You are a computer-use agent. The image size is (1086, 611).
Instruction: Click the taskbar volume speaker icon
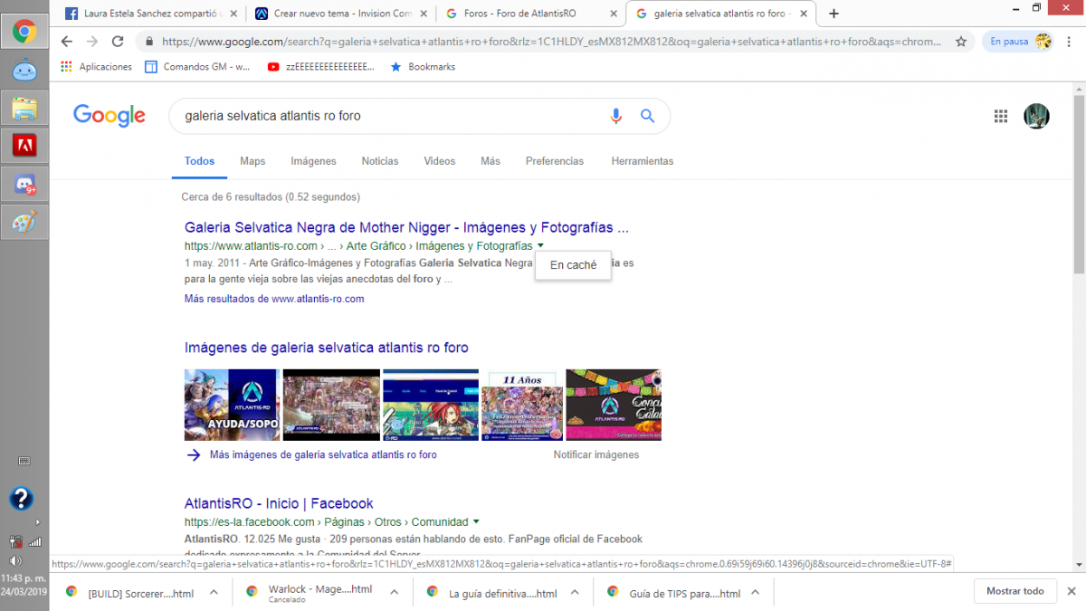point(15,560)
